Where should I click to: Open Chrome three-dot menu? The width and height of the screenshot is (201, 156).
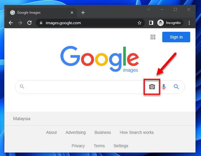tap(189, 23)
